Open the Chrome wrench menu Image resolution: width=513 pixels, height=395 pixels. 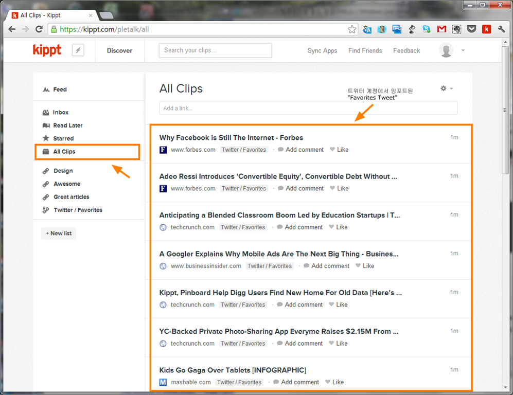(501, 29)
